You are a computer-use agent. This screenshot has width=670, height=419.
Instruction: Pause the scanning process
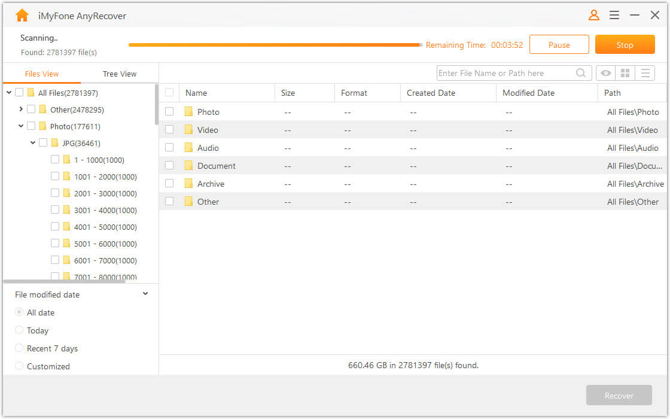click(x=559, y=45)
